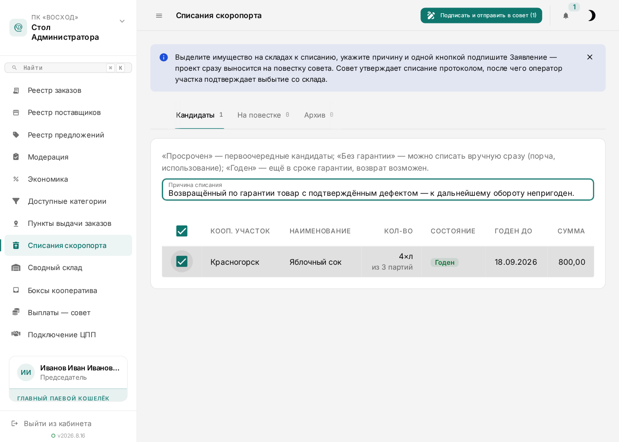Click the Сумма column header

point(571,231)
